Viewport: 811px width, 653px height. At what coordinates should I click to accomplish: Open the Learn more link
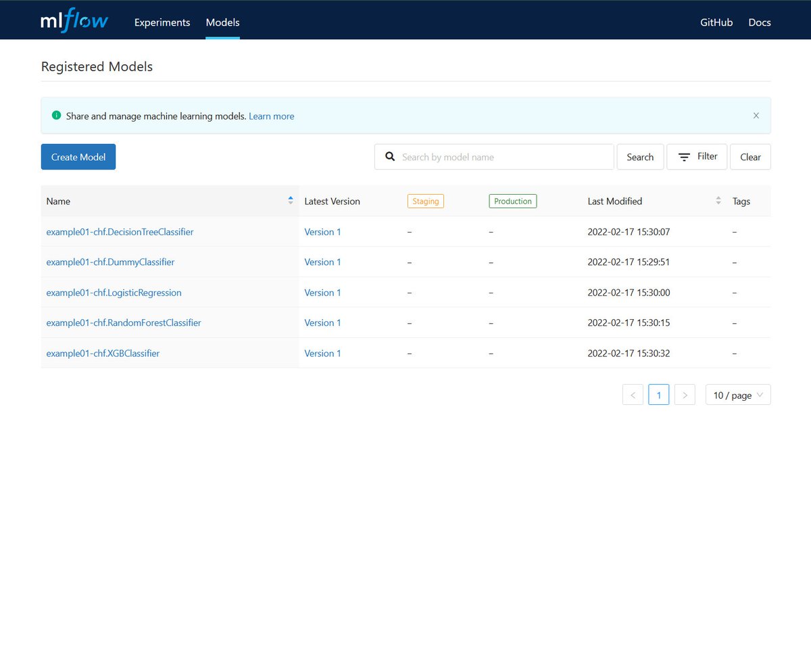coord(271,116)
